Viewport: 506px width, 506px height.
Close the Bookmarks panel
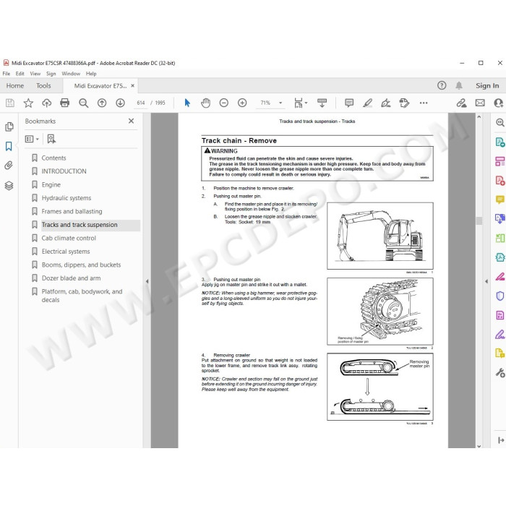pyautogui.click(x=131, y=121)
